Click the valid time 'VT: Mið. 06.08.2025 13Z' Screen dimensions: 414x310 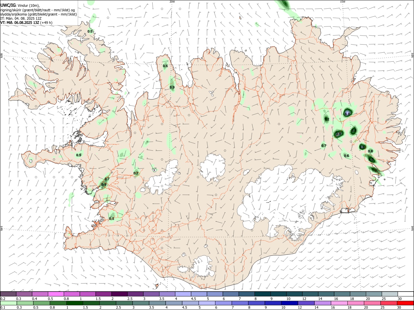19,23
